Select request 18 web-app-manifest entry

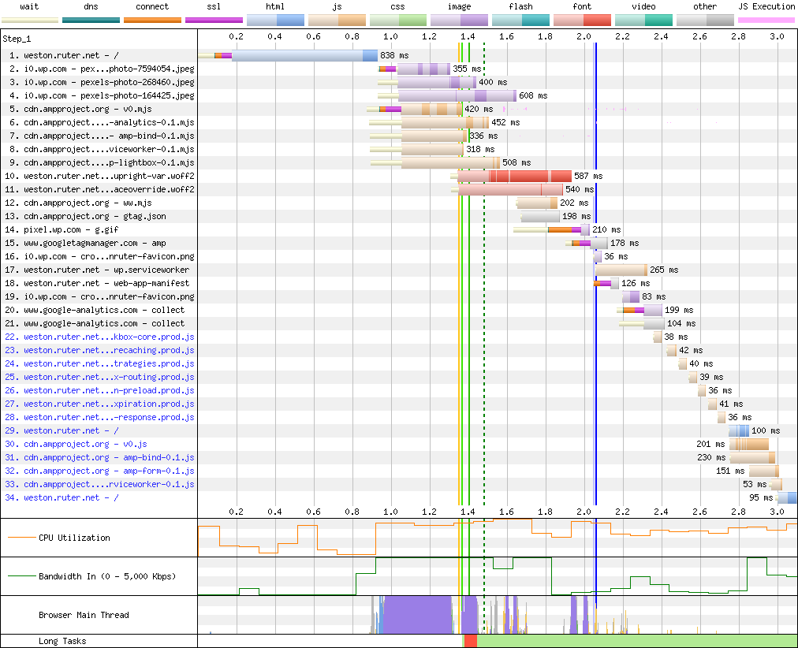point(106,284)
